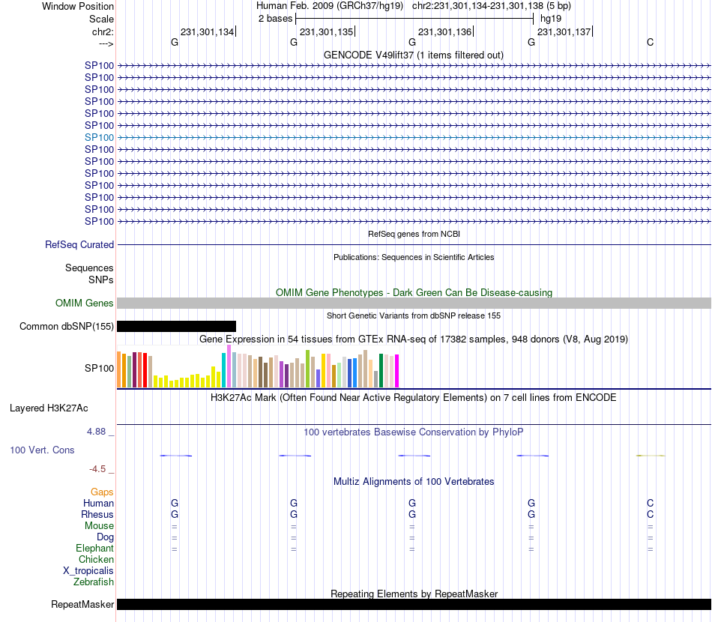Open the H3K27Ac Mark track title
Viewport: 712px width, 622px height.
(414, 398)
